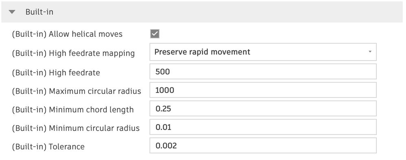Click the Tolerance label text
This screenshot has height=160, width=406.
tap(48, 147)
